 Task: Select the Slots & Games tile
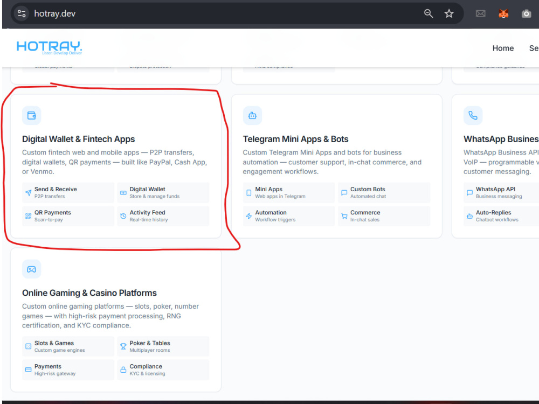click(68, 346)
